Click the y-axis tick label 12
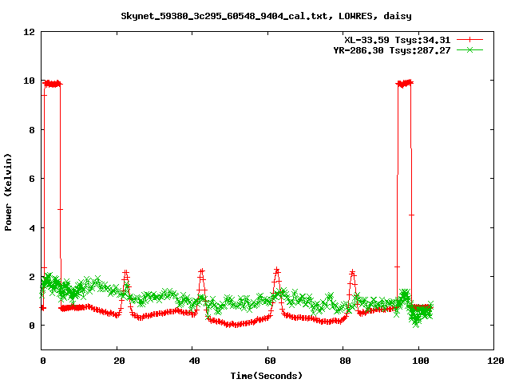Image resolution: width=511 pixels, height=383 pixels. 30,32
